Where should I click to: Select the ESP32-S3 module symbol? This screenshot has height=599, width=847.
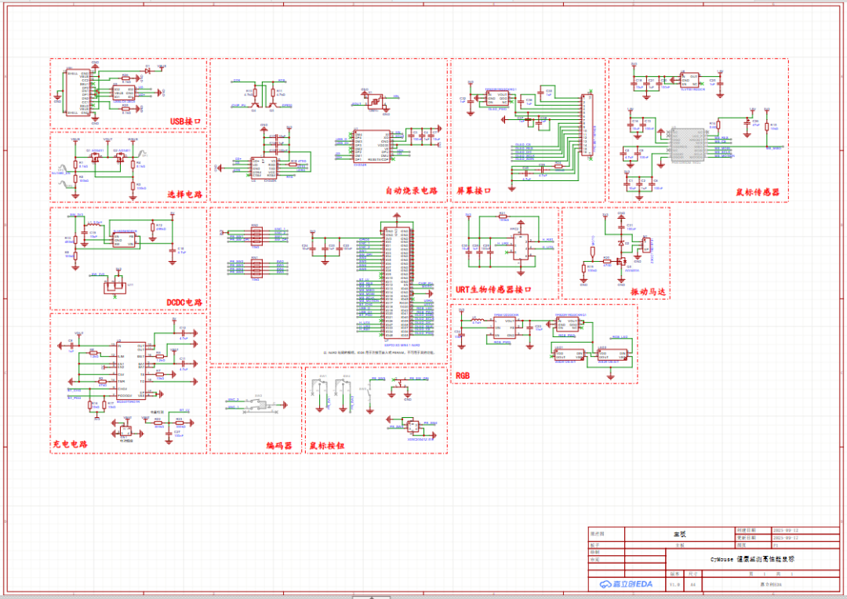click(397, 282)
